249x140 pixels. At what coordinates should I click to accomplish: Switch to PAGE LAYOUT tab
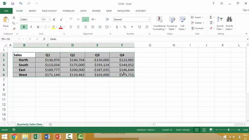[49, 11]
